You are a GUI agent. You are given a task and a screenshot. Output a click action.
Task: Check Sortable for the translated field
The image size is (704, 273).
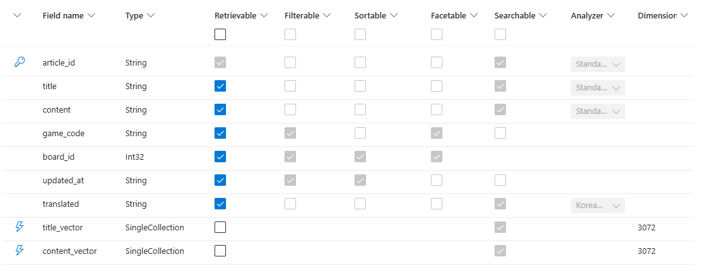coord(360,204)
